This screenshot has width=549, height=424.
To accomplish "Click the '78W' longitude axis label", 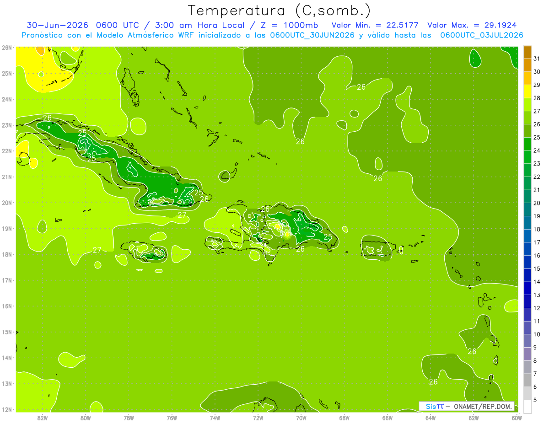I will coord(129,417).
